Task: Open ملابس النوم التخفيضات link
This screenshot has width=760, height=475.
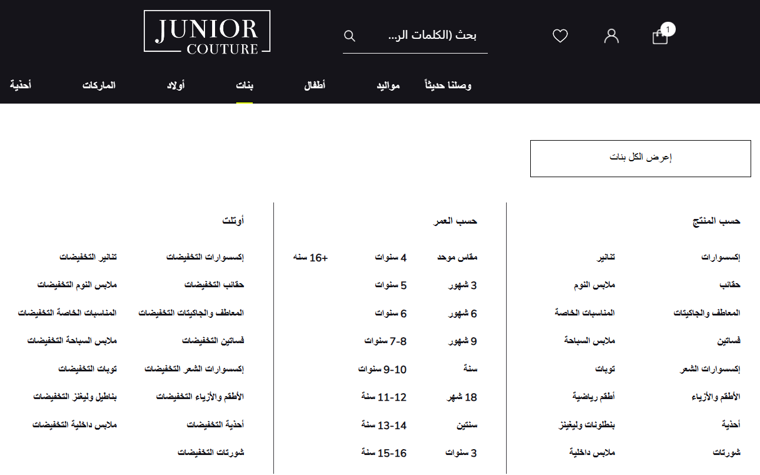Action: pyautogui.click(x=77, y=285)
